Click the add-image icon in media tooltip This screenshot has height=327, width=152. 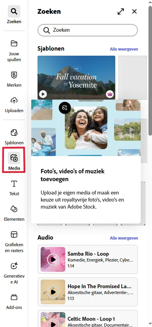64,107
